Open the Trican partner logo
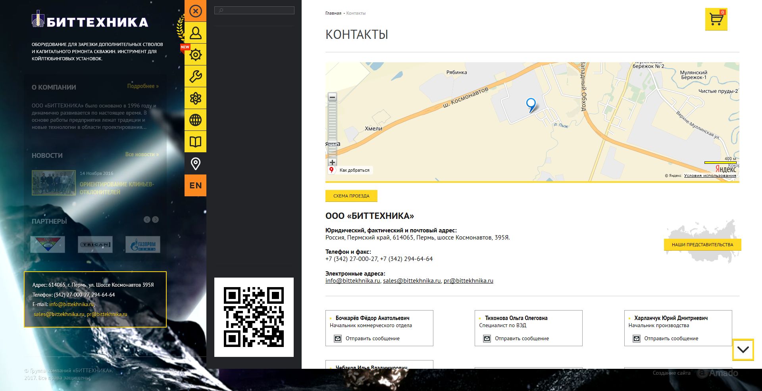The width and height of the screenshot is (762, 391). (x=95, y=244)
